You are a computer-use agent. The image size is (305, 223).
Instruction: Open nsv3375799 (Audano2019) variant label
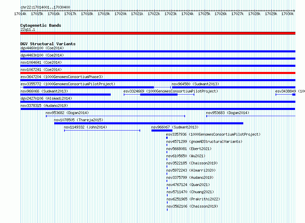click(x=190, y=177)
